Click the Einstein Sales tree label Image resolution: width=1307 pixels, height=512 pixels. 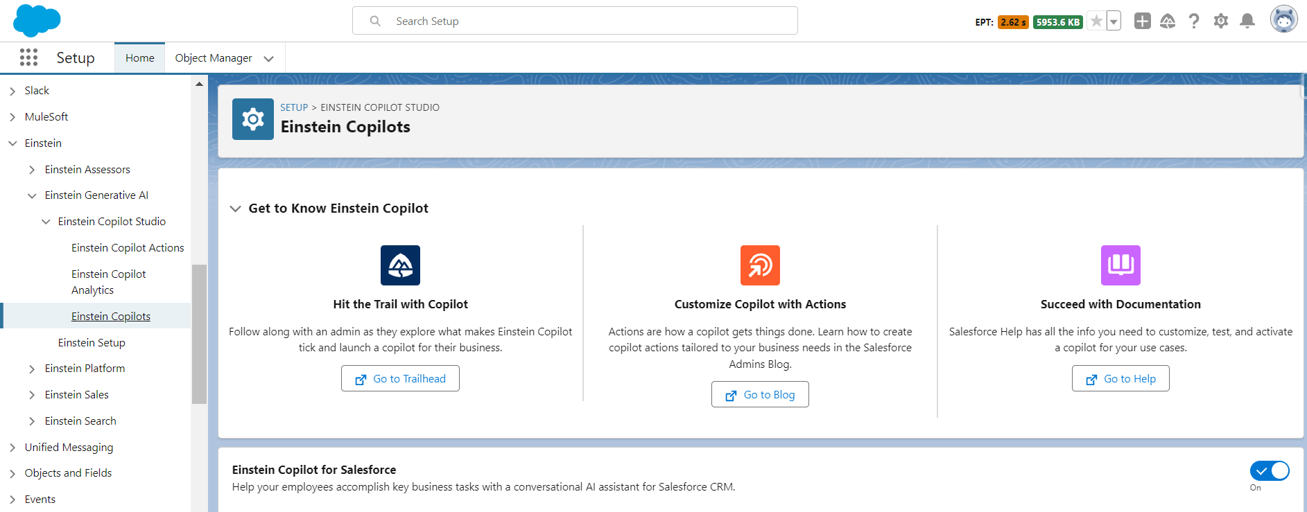[x=77, y=395]
